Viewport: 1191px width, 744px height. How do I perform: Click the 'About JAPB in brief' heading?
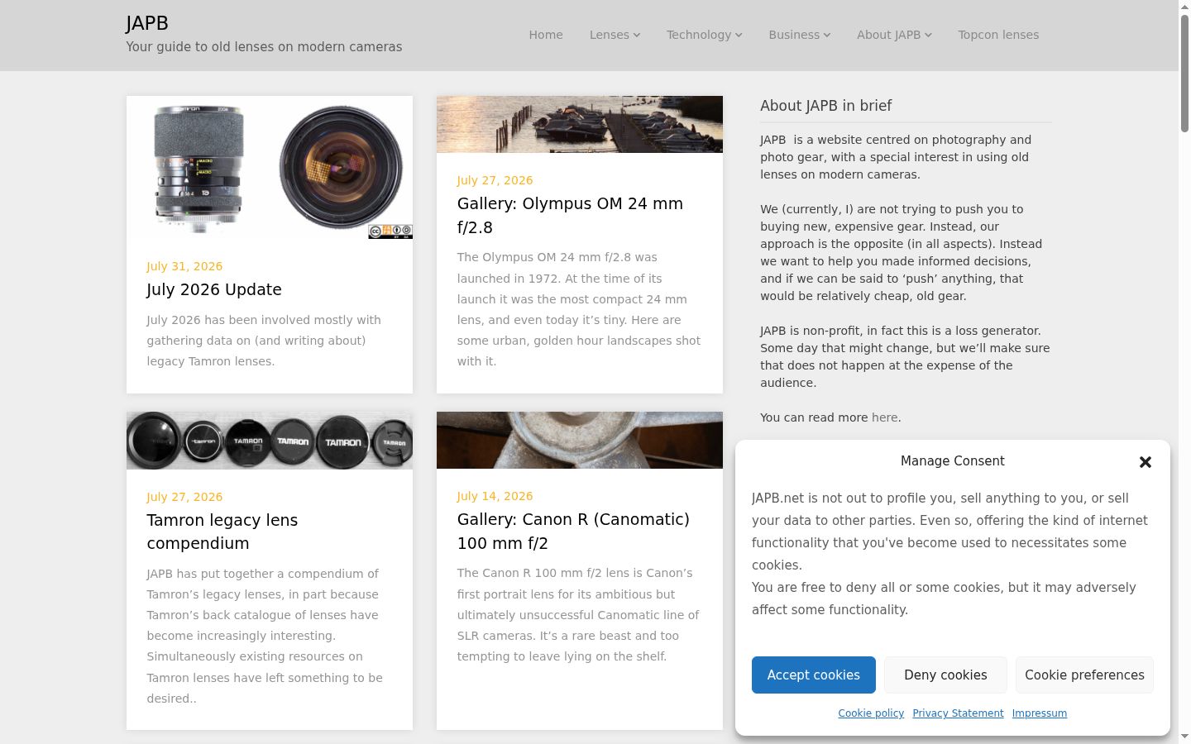point(825,106)
